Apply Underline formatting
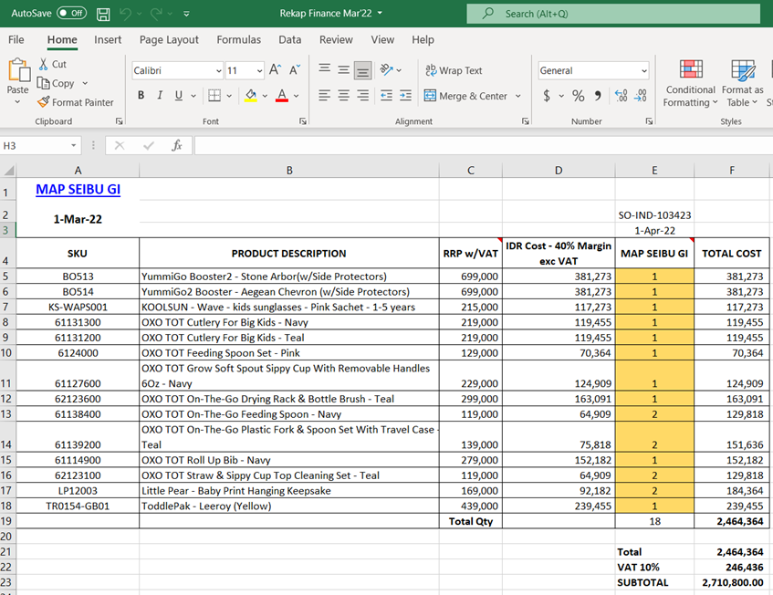This screenshot has width=773, height=595. pos(179,95)
